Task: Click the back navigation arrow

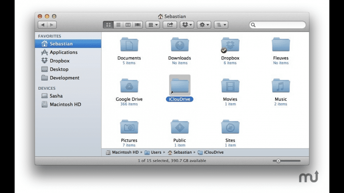Action: (43, 25)
